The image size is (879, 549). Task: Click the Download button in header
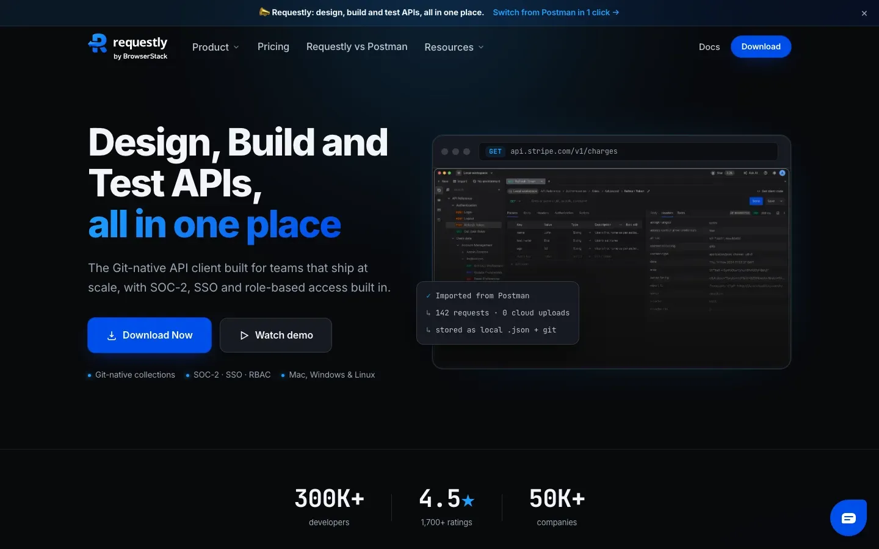coord(761,46)
